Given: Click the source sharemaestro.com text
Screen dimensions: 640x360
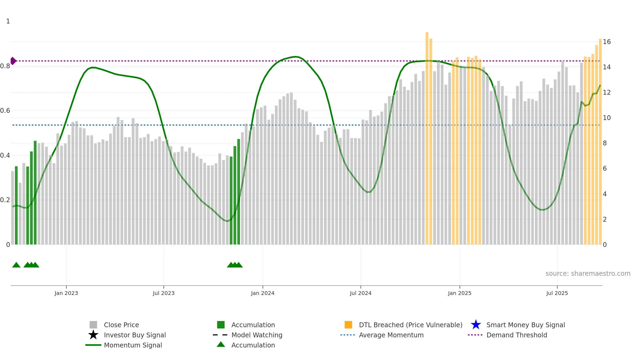Looking at the screenshot, I should (x=588, y=273).
